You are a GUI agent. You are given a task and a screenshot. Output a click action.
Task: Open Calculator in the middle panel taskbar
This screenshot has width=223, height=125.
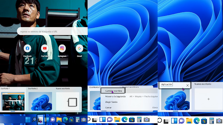coord(139,120)
